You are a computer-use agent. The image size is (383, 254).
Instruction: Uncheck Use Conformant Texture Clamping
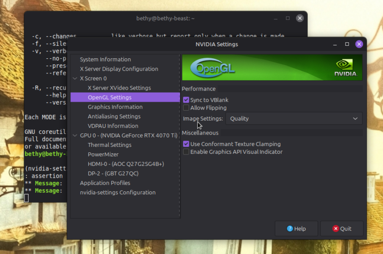(x=186, y=144)
